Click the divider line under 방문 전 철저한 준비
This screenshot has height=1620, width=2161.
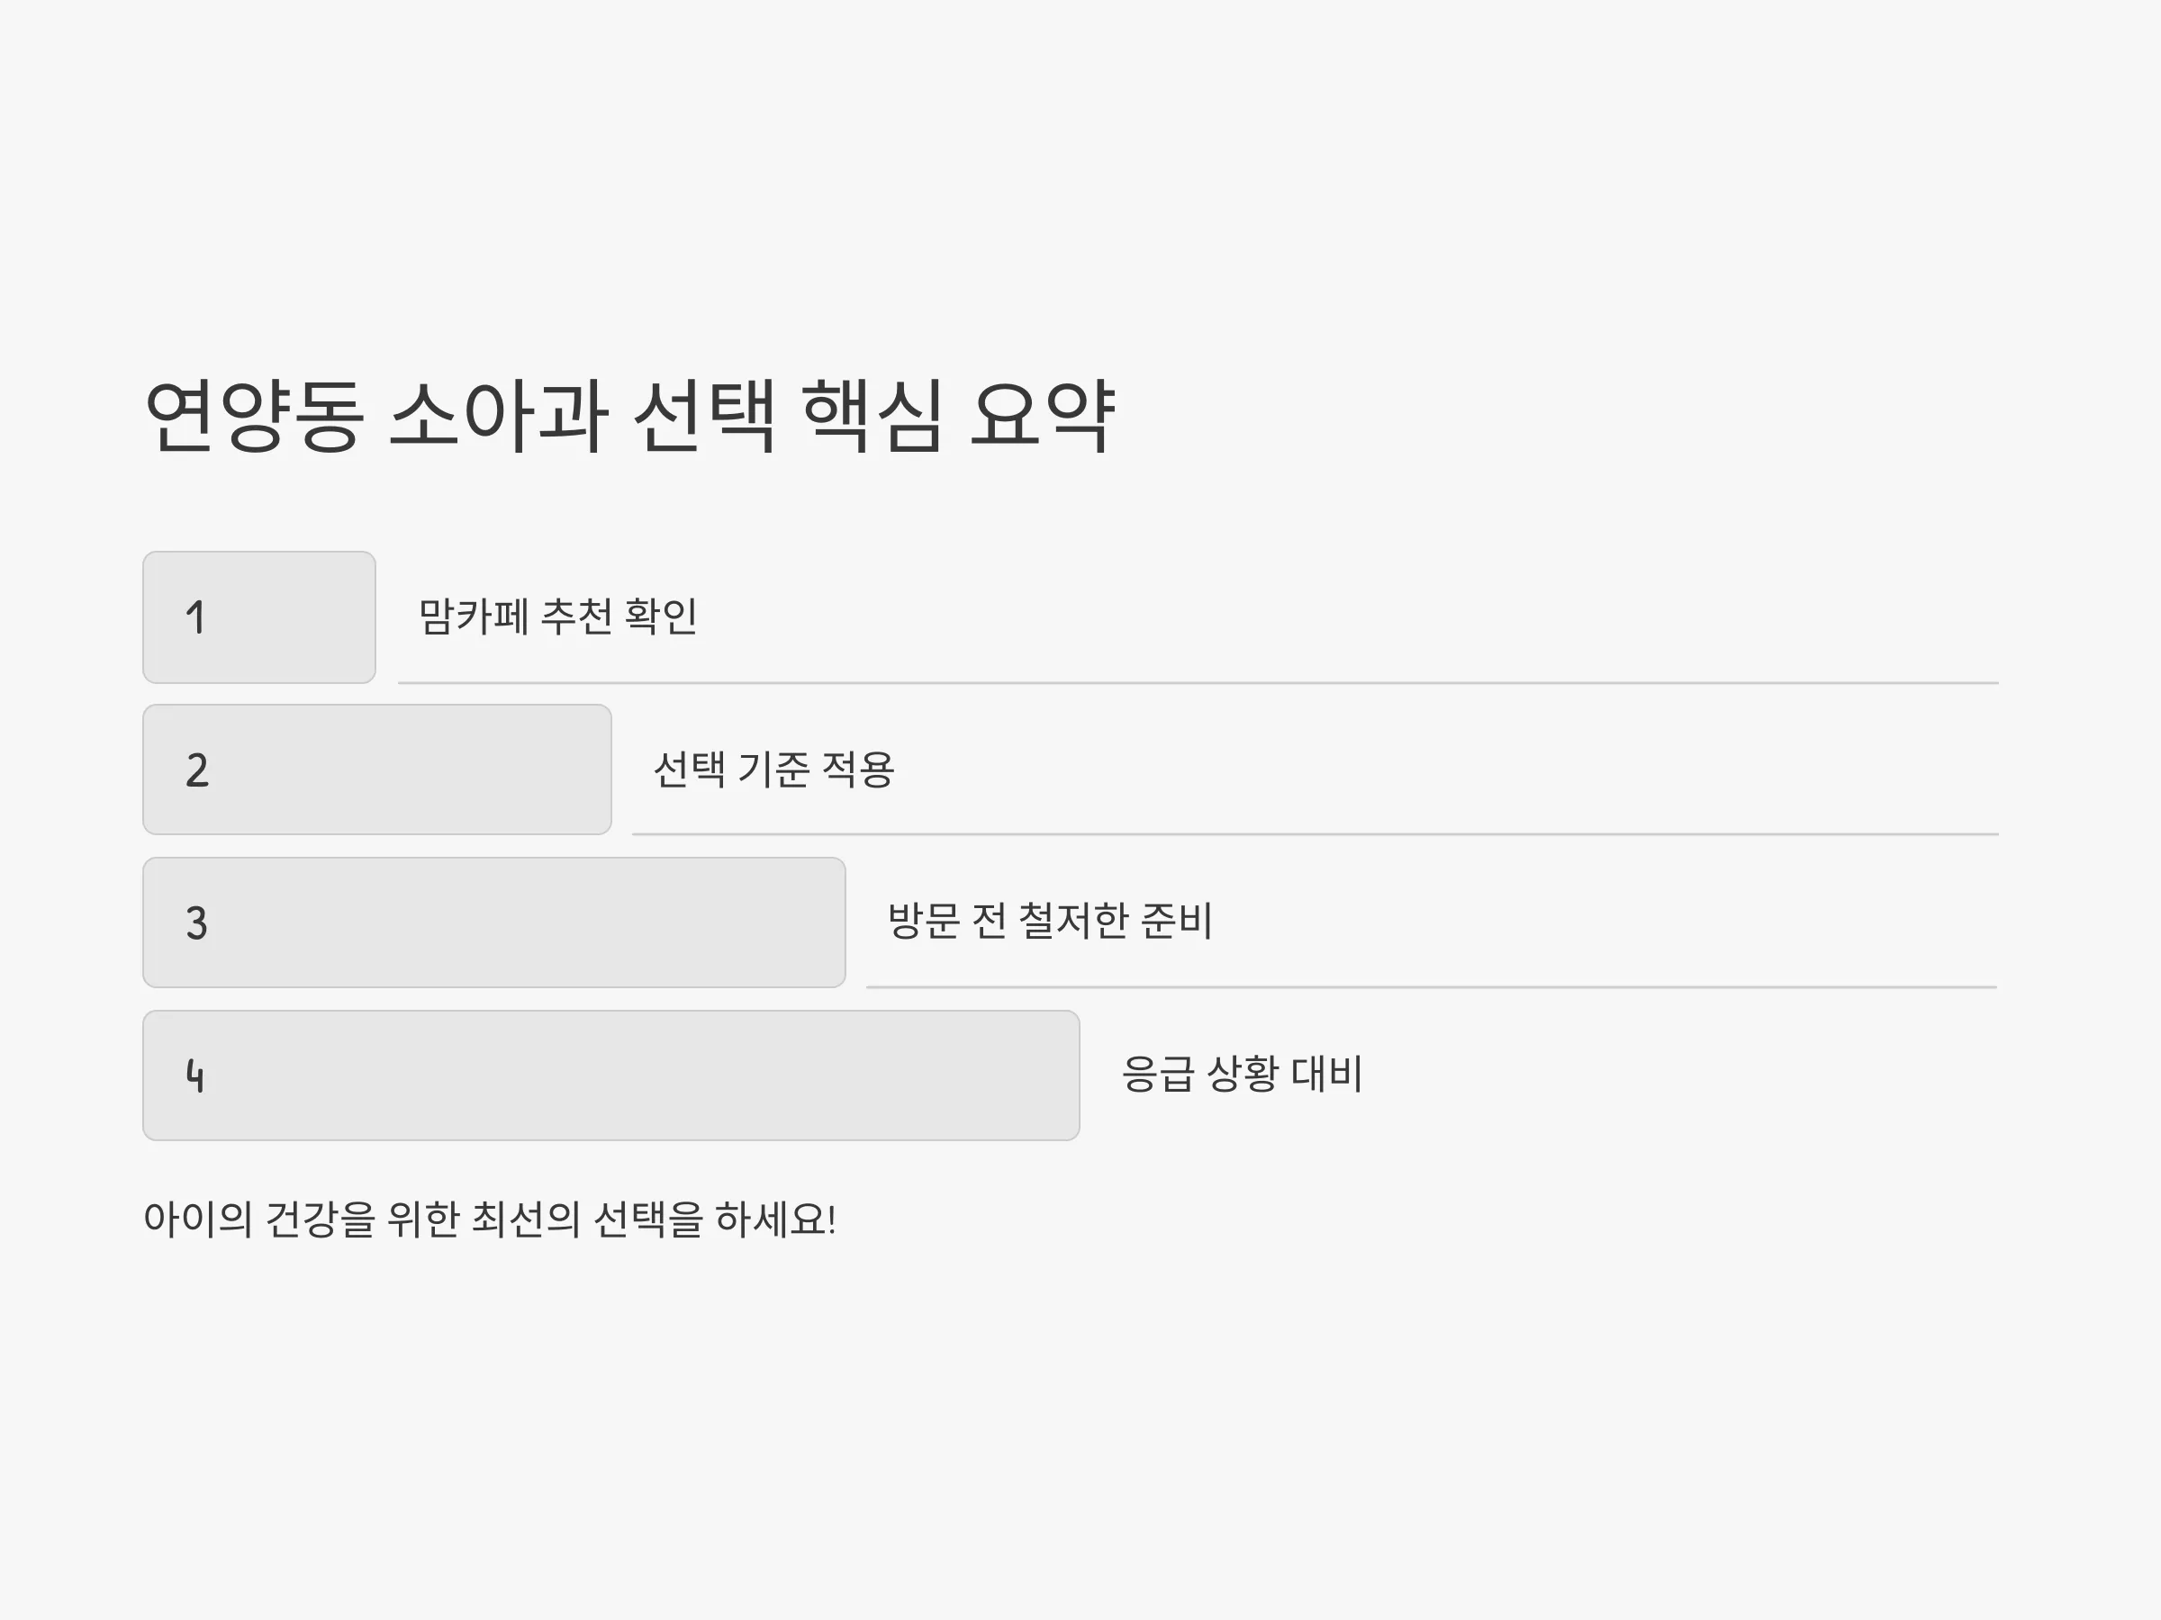pos(1432,987)
